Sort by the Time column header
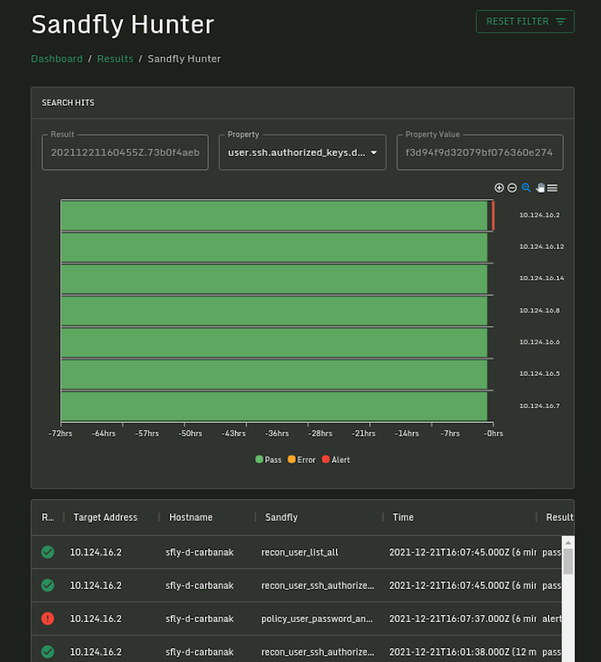The height and width of the screenshot is (662, 601). coord(402,517)
